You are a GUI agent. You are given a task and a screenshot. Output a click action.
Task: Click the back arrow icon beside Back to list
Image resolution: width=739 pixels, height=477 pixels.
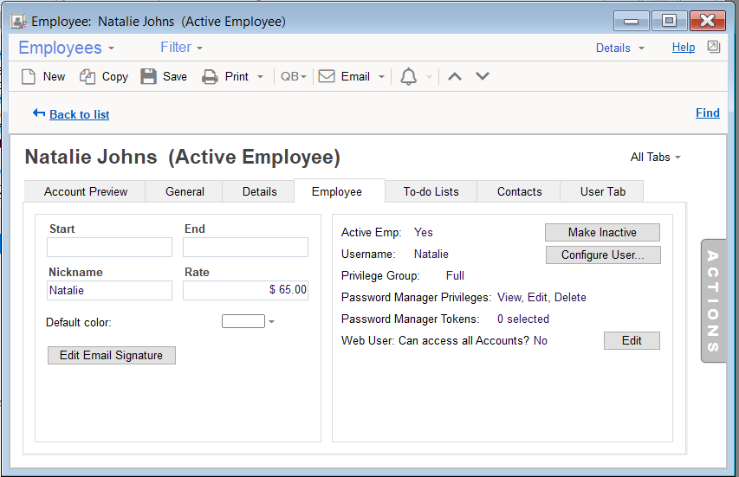pyautogui.click(x=39, y=113)
